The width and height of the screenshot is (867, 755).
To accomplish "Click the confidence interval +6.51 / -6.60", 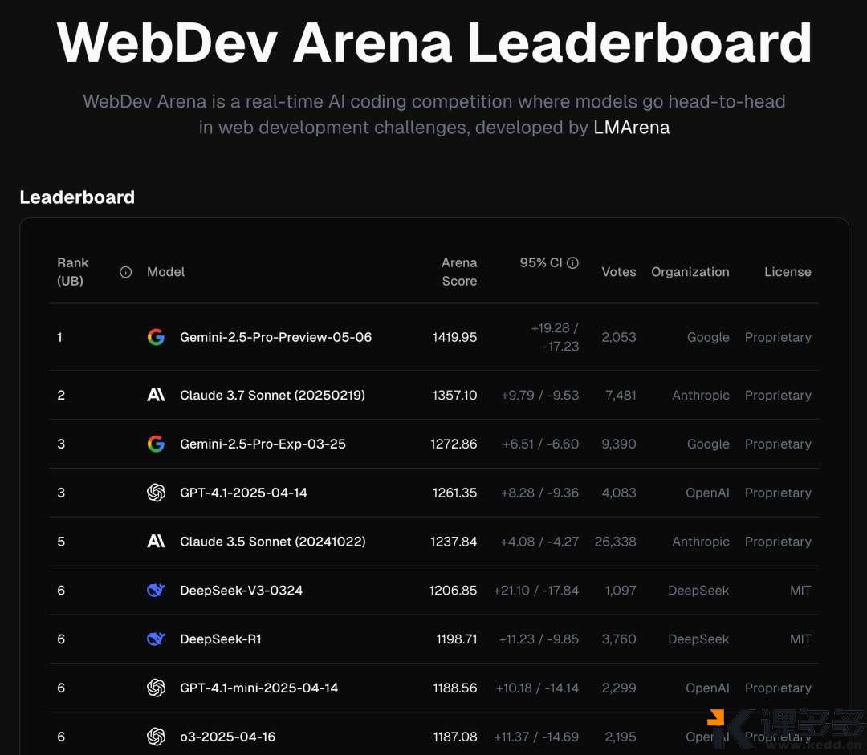I will tap(541, 444).
